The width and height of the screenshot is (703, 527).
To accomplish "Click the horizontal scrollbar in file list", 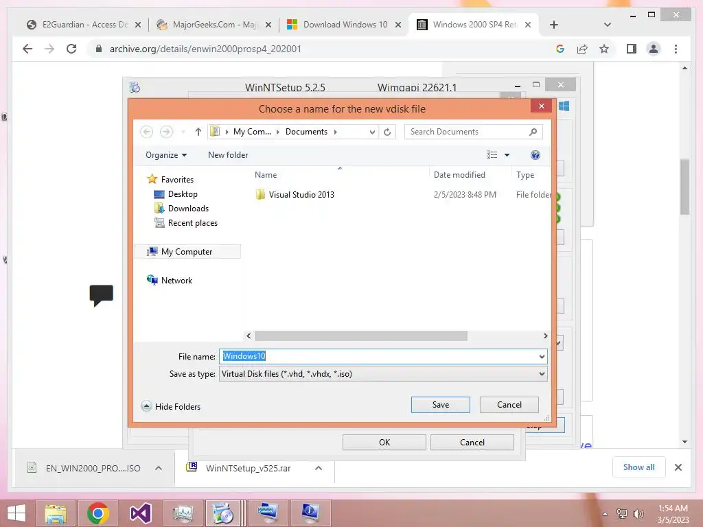I will [x=361, y=336].
